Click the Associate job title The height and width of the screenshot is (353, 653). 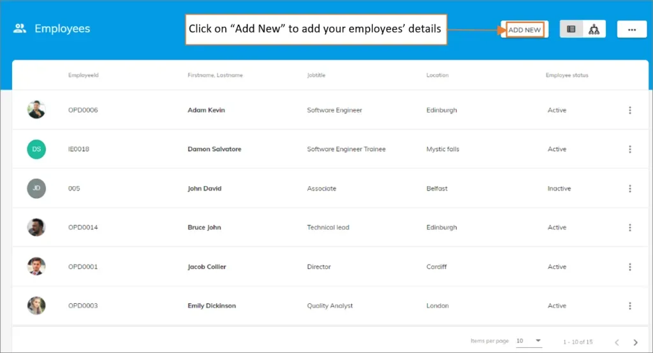(x=321, y=188)
